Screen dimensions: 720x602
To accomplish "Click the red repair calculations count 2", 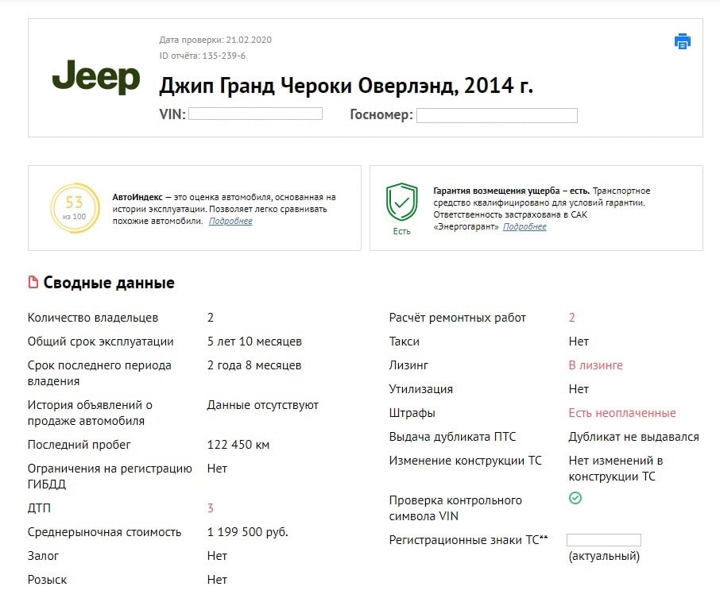I will [x=571, y=318].
